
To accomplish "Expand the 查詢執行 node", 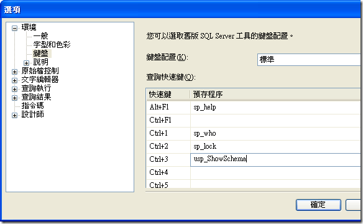I will coord(14,89).
